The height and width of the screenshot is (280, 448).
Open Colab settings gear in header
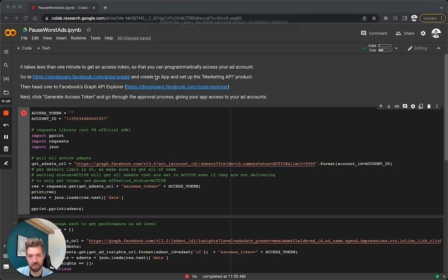coord(423,33)
